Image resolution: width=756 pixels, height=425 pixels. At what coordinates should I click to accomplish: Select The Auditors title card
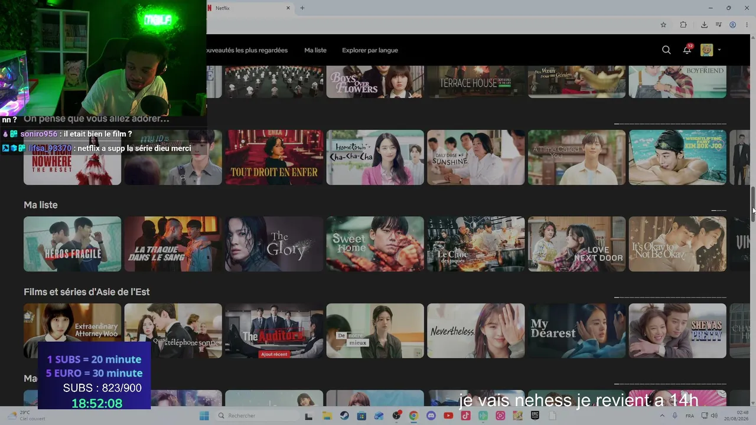274,331
